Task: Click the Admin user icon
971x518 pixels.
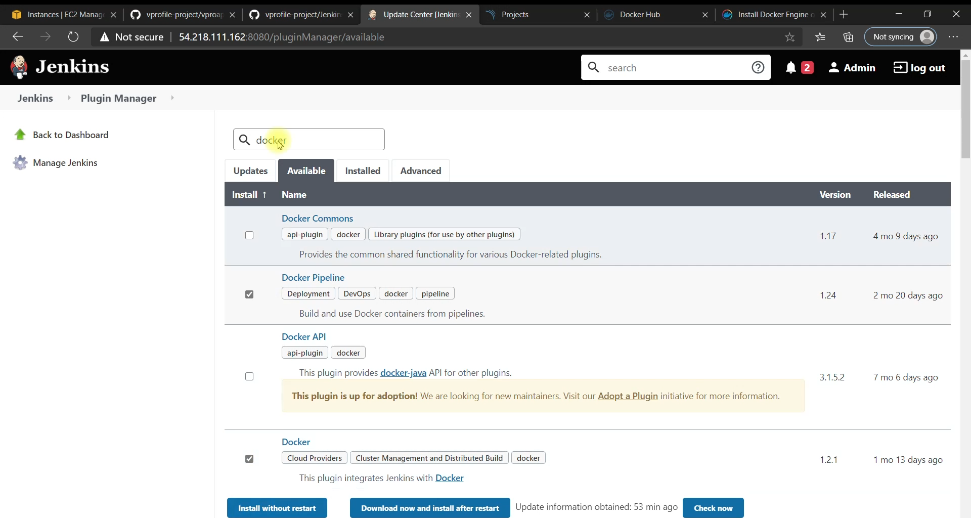Action: (x=834, y=67)
